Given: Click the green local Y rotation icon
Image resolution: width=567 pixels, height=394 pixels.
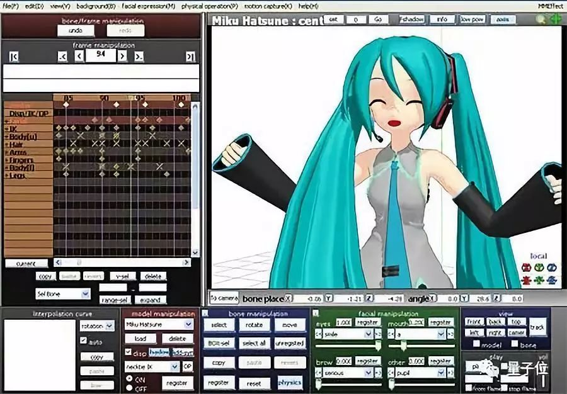Looking at the screenshot, I should (539, 267).
